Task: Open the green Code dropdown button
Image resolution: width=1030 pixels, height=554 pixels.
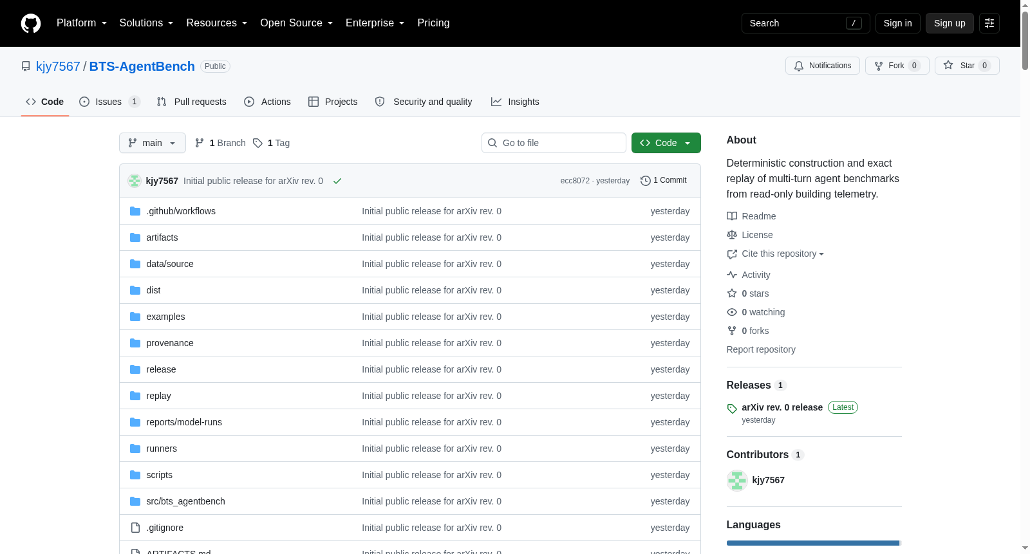Action: point(666,143)
